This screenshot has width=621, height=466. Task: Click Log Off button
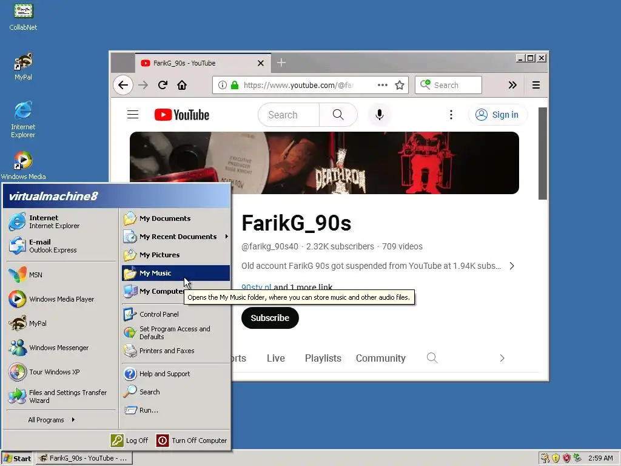[x=129, y=441]
